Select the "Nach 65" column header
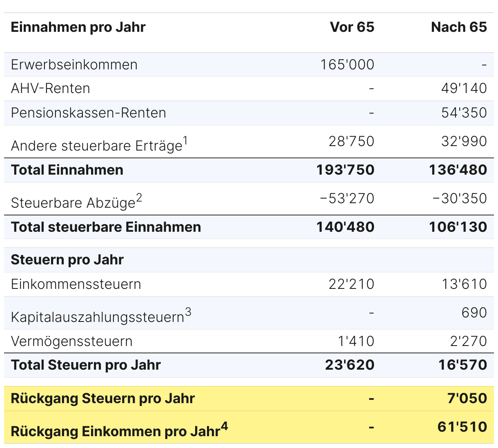The height and width of the screenshot is (448, 498). coord(459,27)
